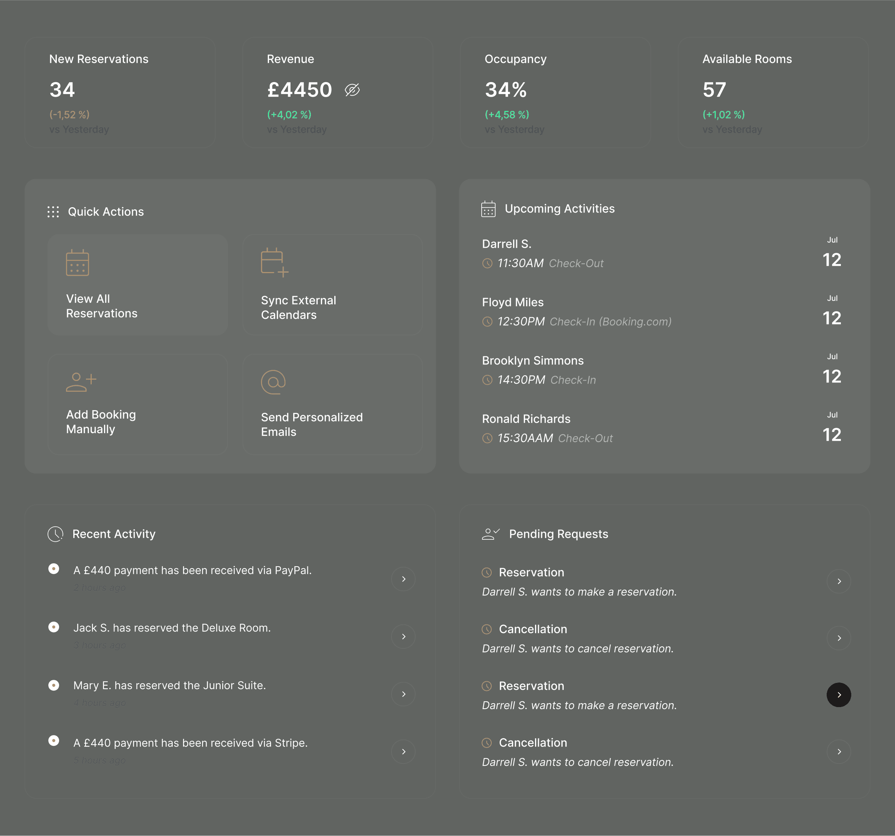Open the Occupancy stats card

coord(555,93)
